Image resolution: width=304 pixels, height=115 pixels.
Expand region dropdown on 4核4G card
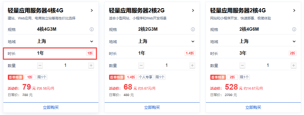[x=92, y=41]
